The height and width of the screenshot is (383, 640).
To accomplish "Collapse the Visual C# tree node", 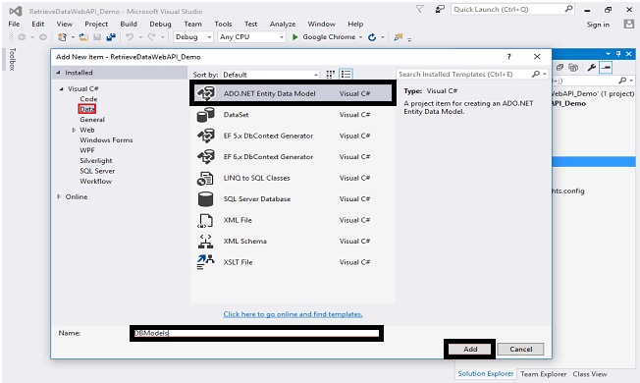I will (61, 88).
